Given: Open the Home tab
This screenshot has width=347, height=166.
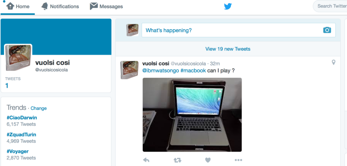Looking at the screenshot, I should (x=18, y=7).
